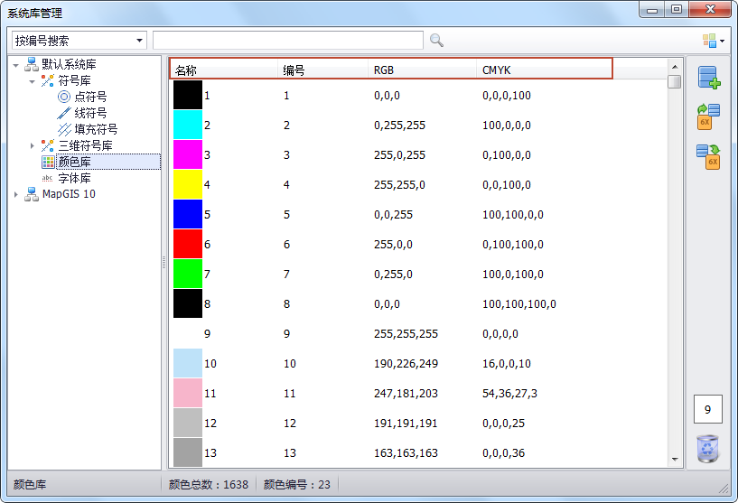Click the scroll down arrow of color list
This screenshot has width=738, height=503.
pos(674,460)
